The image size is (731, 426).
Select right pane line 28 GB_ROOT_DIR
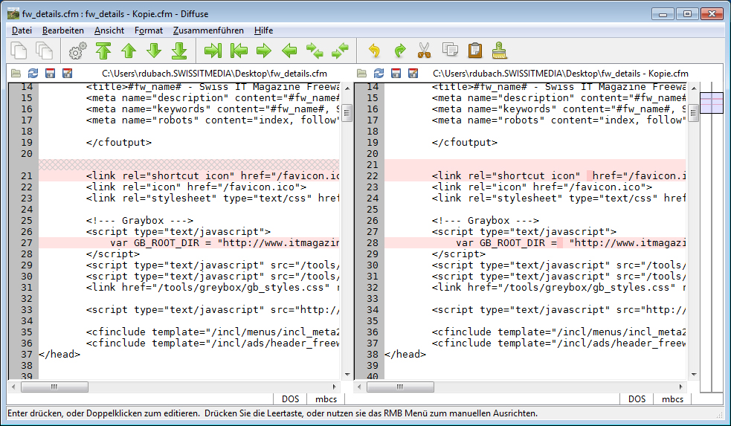pyautogui.click(x=535, y=243)
